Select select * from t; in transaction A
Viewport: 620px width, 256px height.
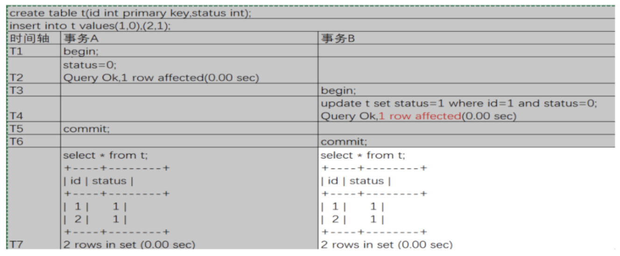[106, 155]
